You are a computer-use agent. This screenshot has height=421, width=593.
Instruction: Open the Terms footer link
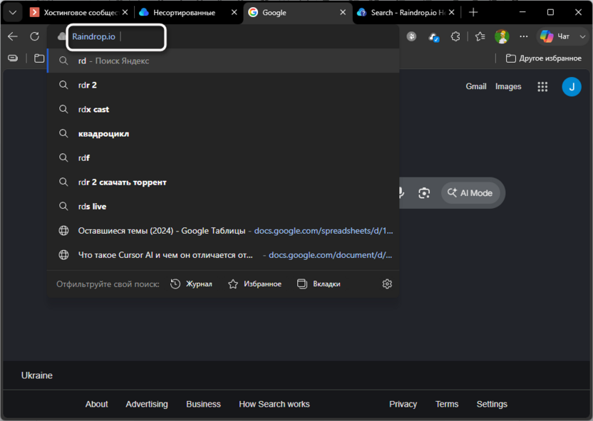(447, 404)
